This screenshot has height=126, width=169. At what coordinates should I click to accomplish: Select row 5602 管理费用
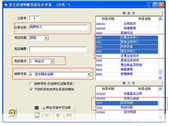pos(127,74)
